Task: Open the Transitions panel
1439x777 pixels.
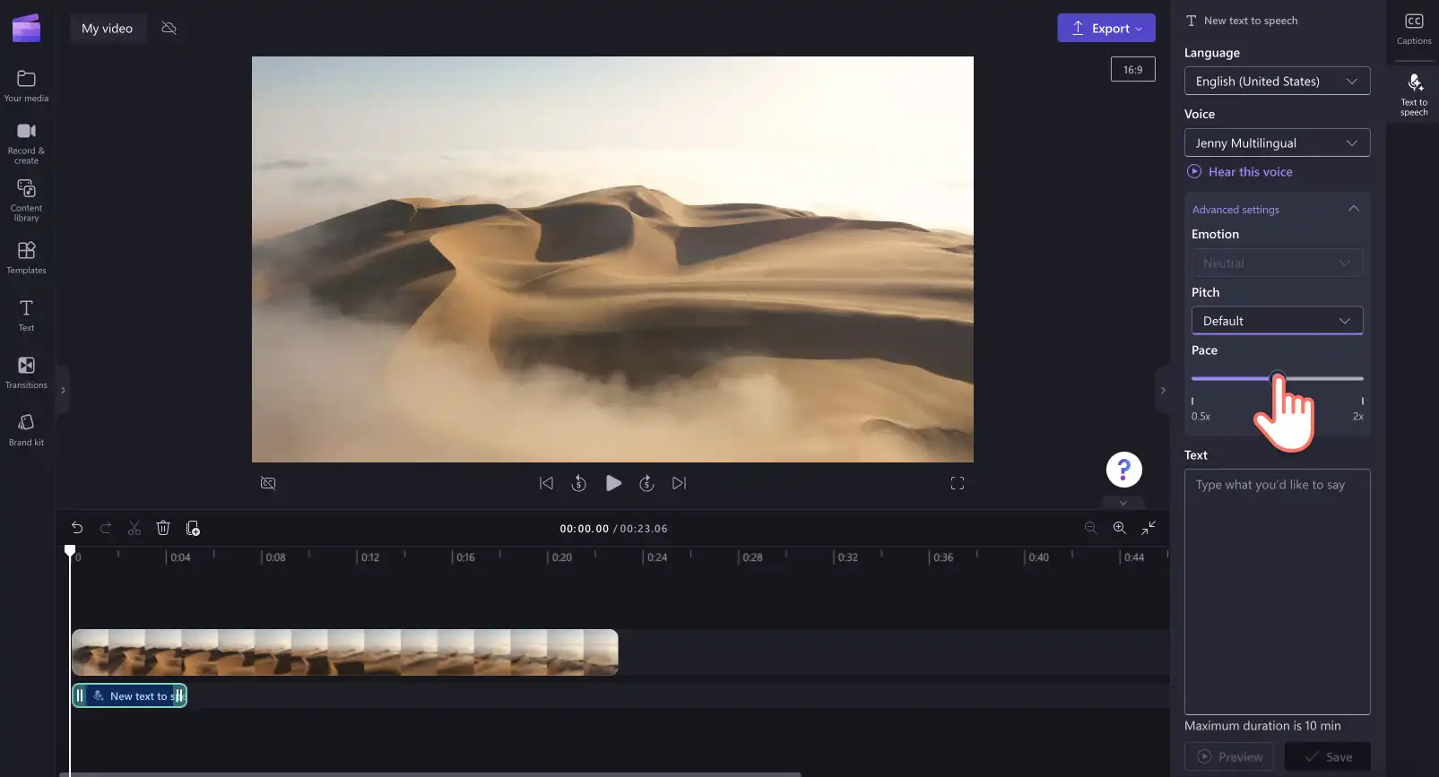Action: tap(26, 372)
